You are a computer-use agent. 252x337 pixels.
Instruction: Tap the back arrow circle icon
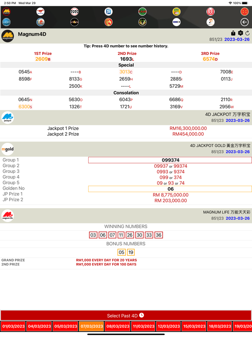pos(245,22)
